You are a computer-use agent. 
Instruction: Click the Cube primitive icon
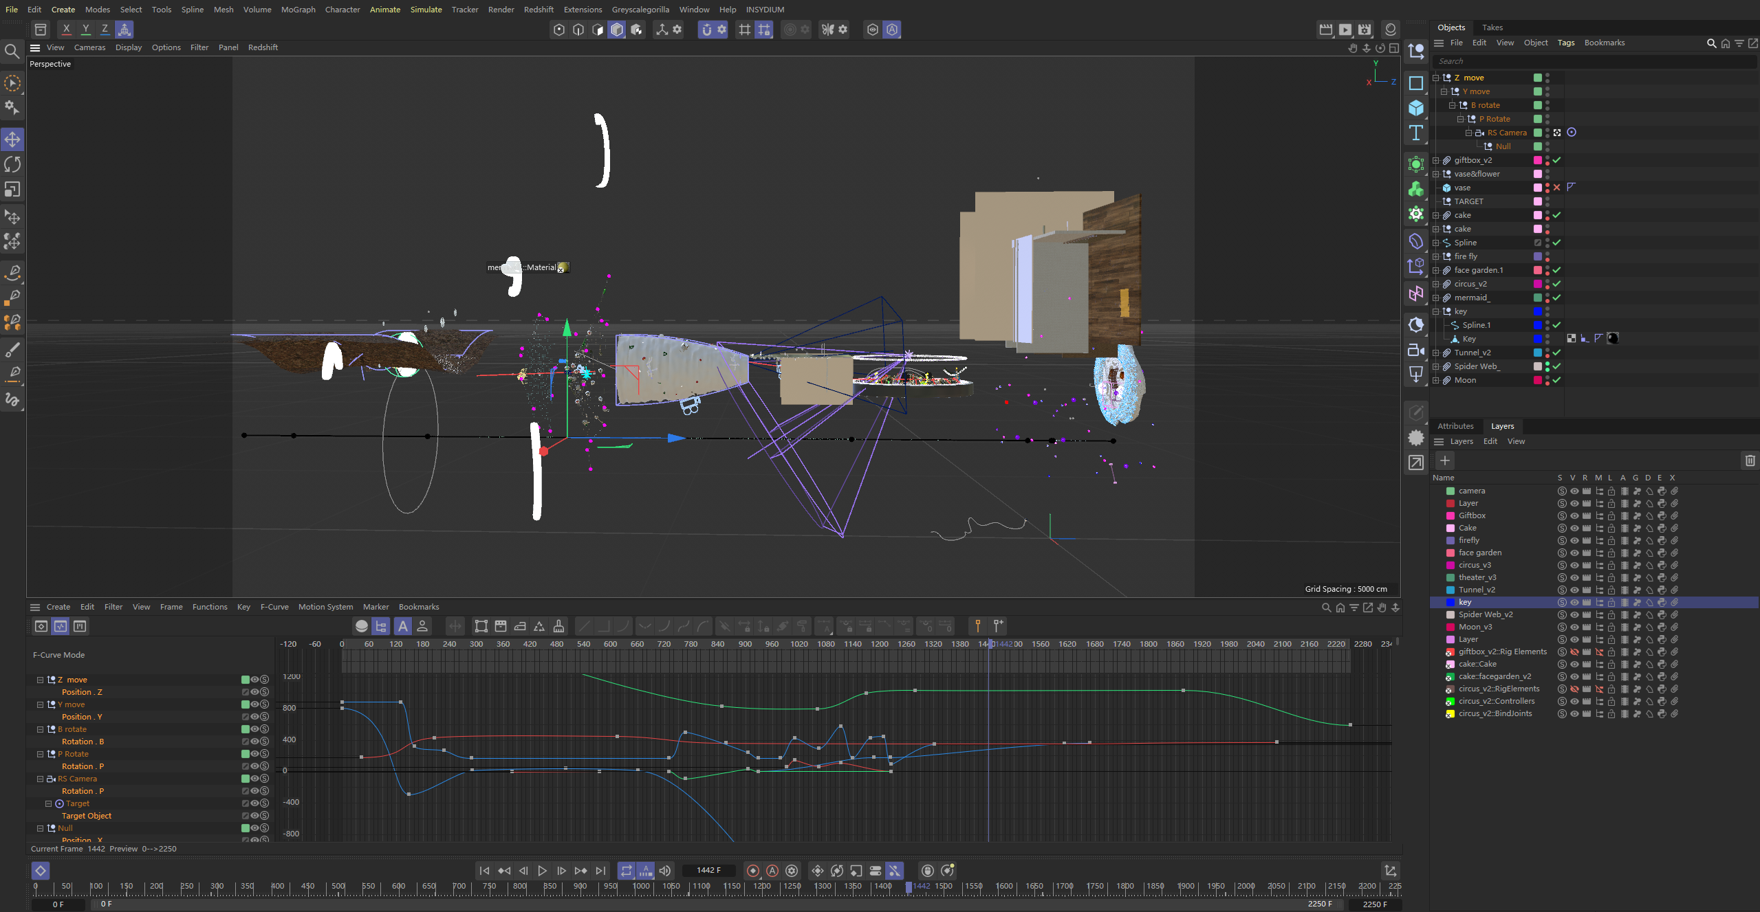click(1415, 108)
